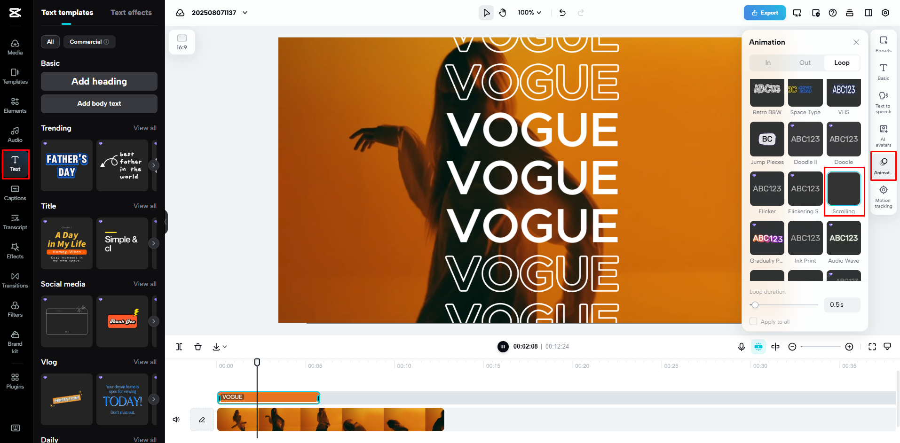Screen dimensions: 900x443
Task: Expand the download options chevron above the timeline
Action: coord(224,346)
